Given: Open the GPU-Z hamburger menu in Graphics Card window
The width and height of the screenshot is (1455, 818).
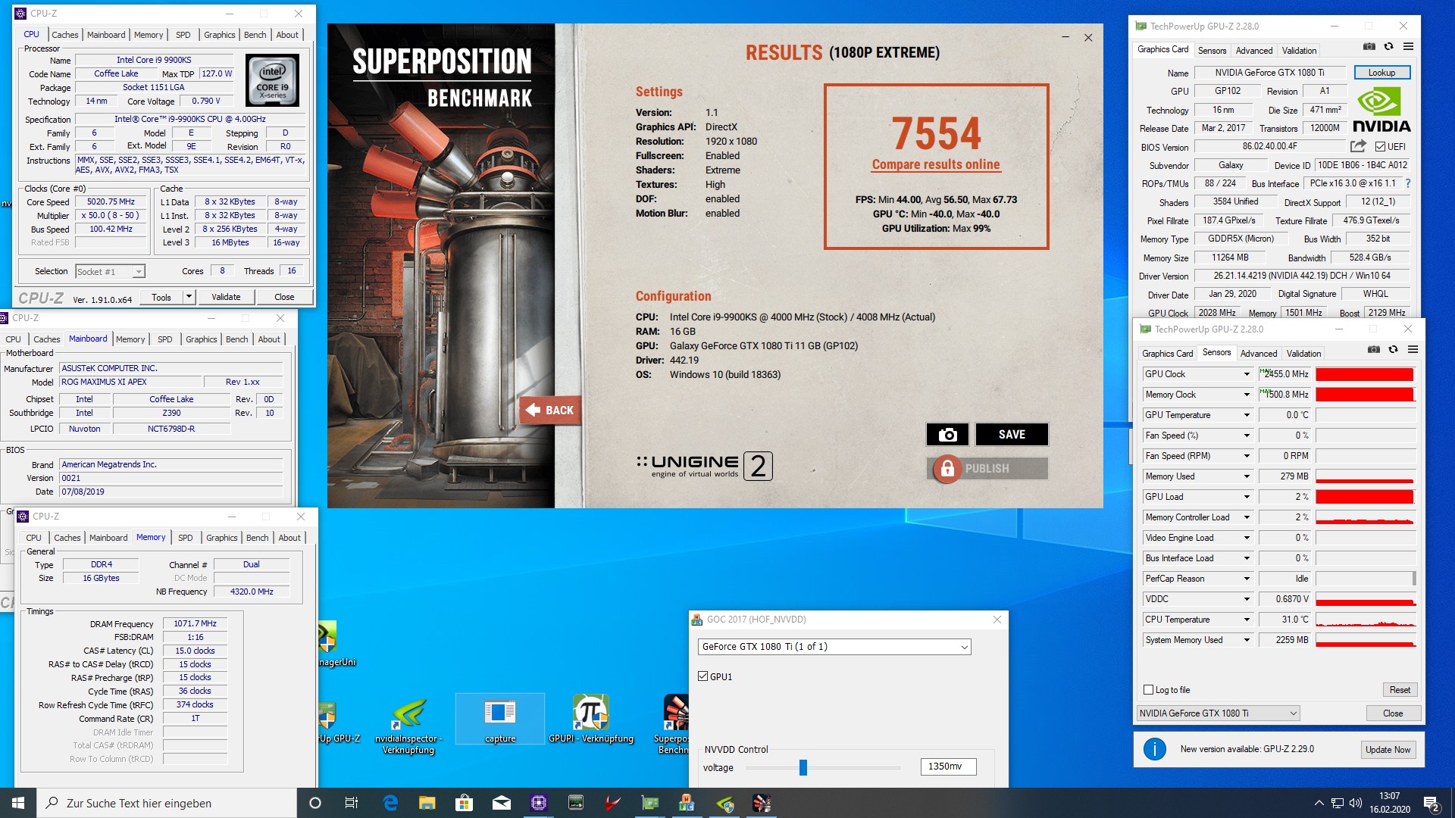Looking at the screenshot, I should click(x=1408, y=46).
